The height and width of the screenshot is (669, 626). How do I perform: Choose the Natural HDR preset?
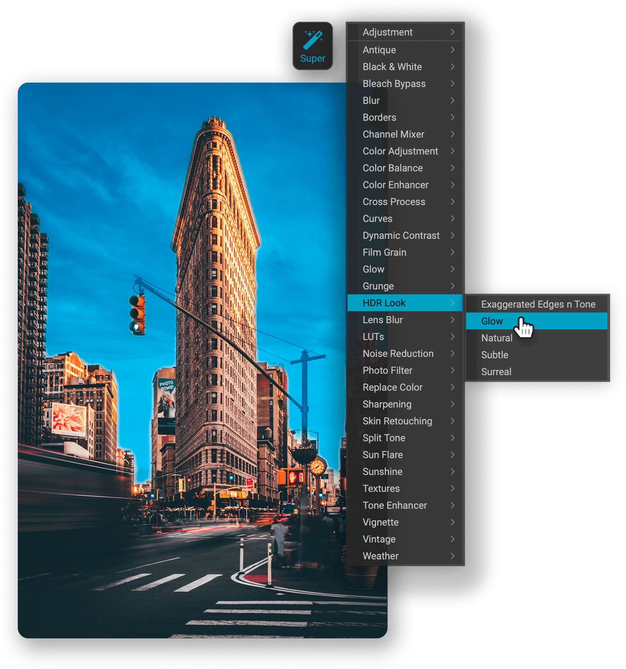click(496, 338)
